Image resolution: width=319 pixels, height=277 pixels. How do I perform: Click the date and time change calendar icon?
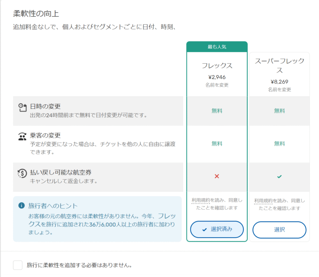coord(22,107)
